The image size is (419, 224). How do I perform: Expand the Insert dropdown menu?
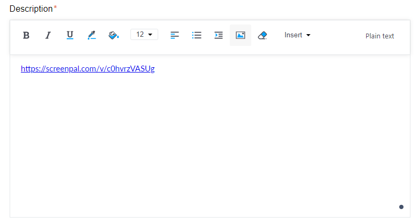click(x=297, y=35)
